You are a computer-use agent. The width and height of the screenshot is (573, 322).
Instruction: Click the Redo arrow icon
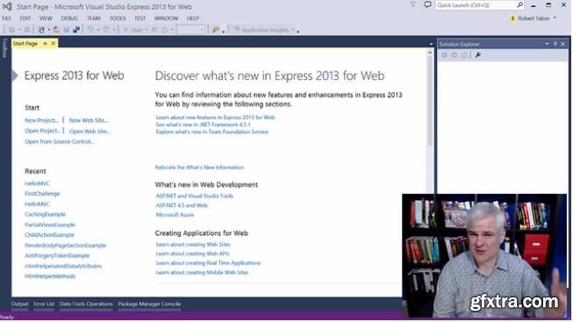[x=106, y=30]
